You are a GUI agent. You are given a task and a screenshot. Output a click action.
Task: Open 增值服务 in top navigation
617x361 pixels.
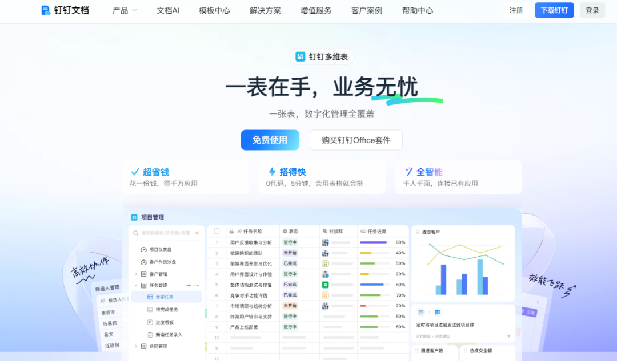(316, 11)
